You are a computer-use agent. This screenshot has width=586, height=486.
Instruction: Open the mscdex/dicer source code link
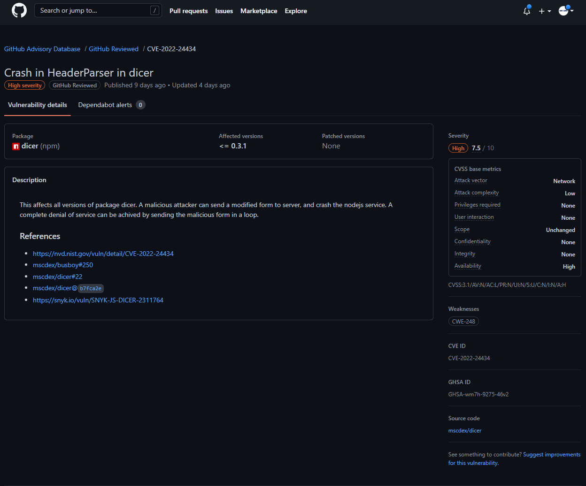click(465, 431)
